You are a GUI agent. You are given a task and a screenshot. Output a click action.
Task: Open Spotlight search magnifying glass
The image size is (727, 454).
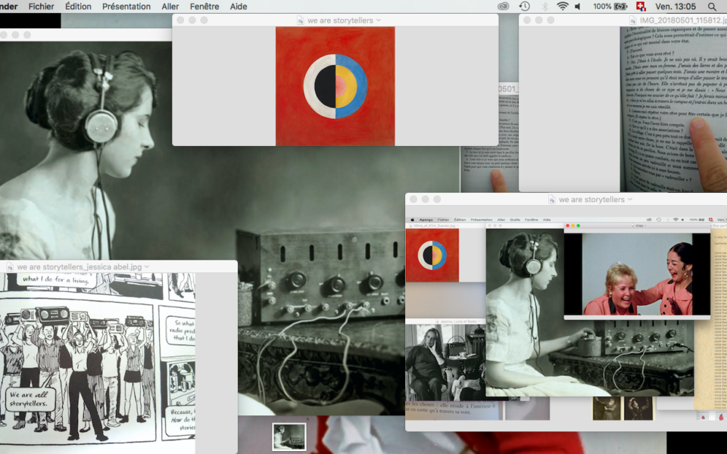click(711, 6)
